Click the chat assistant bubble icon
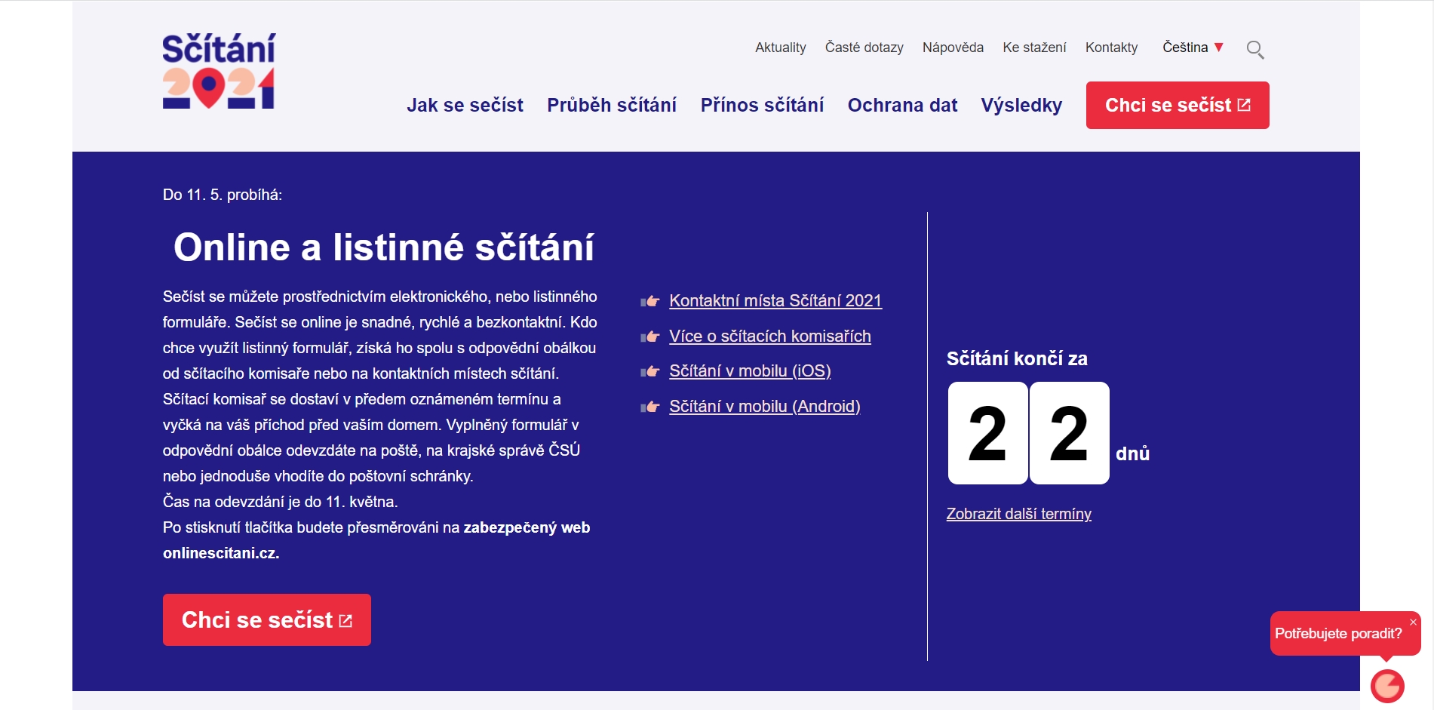The image size is (1434, 710). (x=1386, y=686)
